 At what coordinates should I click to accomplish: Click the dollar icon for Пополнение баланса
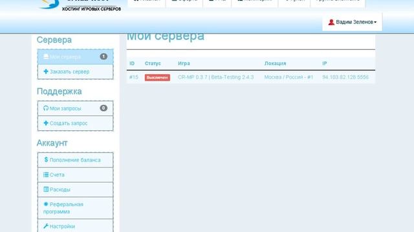click(46, 160)
